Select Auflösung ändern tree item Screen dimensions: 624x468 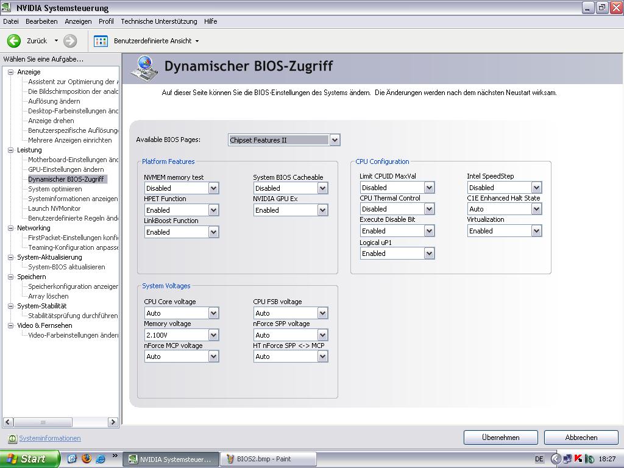point(54,102)
